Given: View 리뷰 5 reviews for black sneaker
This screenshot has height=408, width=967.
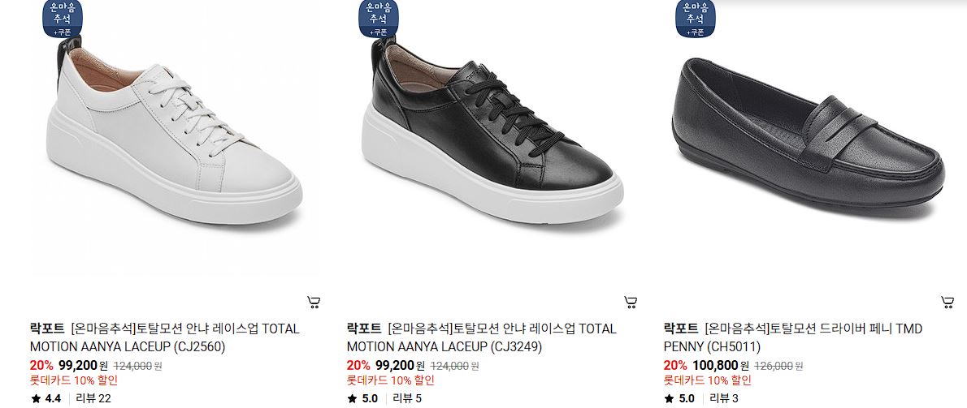Looking at the screenshot, I should [x=407, y=399].
